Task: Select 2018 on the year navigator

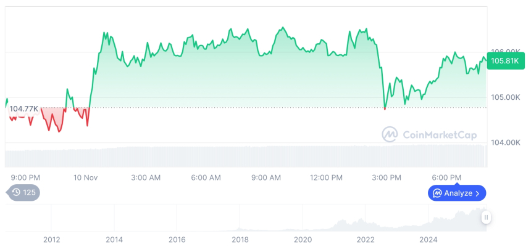Action: point(240,239)
